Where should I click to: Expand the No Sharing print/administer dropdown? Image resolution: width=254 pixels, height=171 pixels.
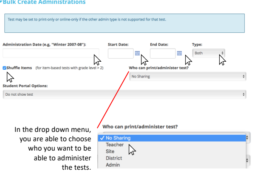pos(188,77)
